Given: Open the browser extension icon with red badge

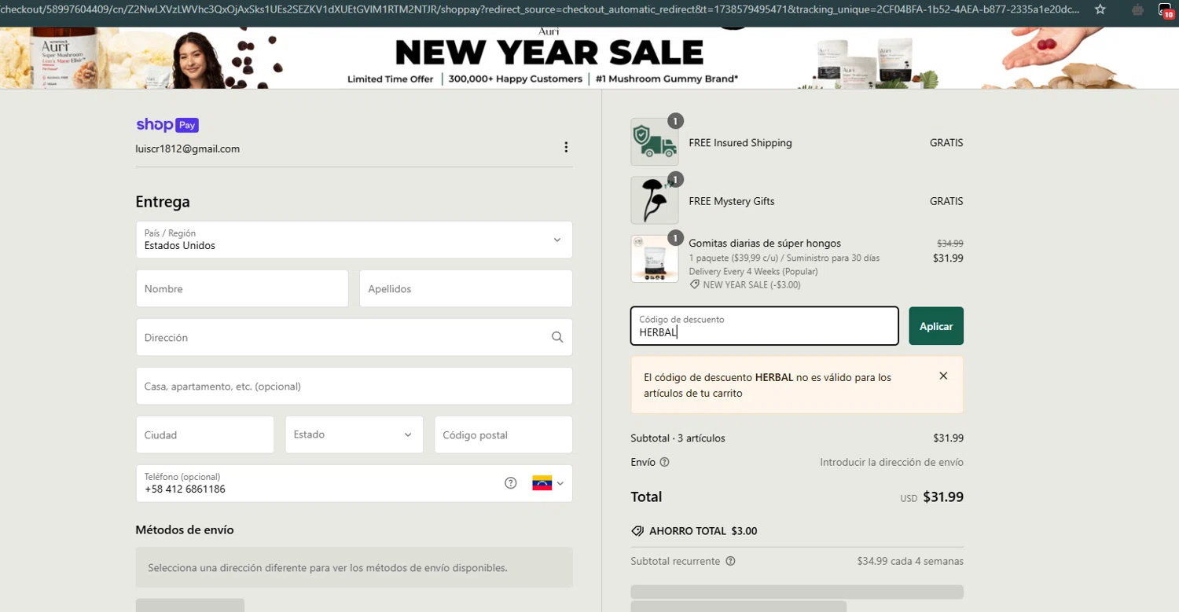Looking at the screenshot, I should (1166, 10).
